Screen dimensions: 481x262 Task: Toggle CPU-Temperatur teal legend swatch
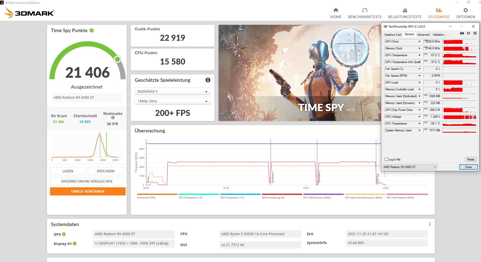(x=199, y=194)
